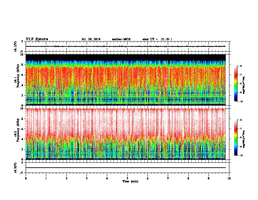Image resolution: width=258 pixels, height=200 pixels.
Task: Click the ch.1 color bar "log(PSD)" label
Action: coord(244,85)
